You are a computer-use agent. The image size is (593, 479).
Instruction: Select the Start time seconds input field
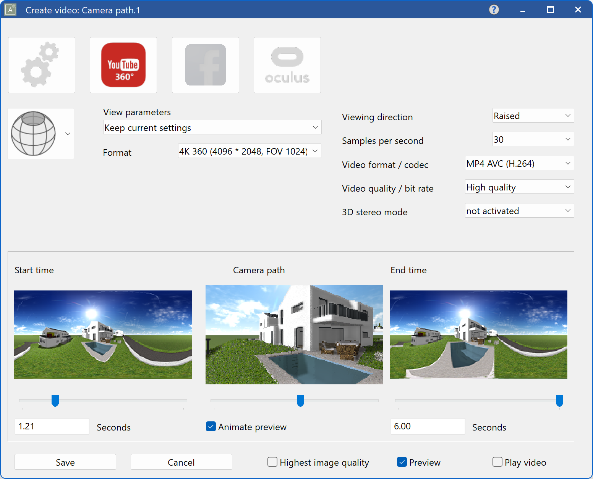(x=52, y=426)
